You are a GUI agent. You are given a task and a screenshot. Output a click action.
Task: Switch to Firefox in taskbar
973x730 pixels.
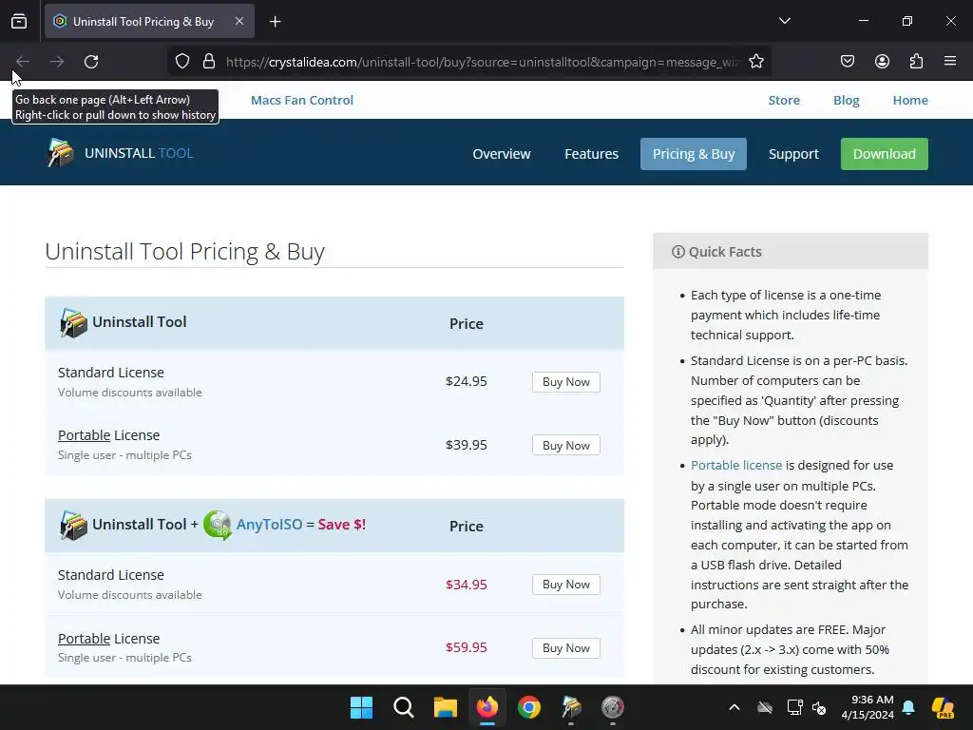pyautogui.click(x=487, y=707)
